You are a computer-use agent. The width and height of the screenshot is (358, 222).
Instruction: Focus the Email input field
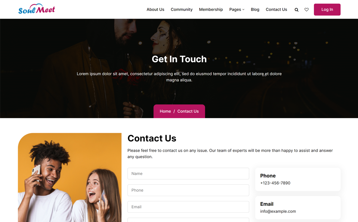(x=188, y=207)
